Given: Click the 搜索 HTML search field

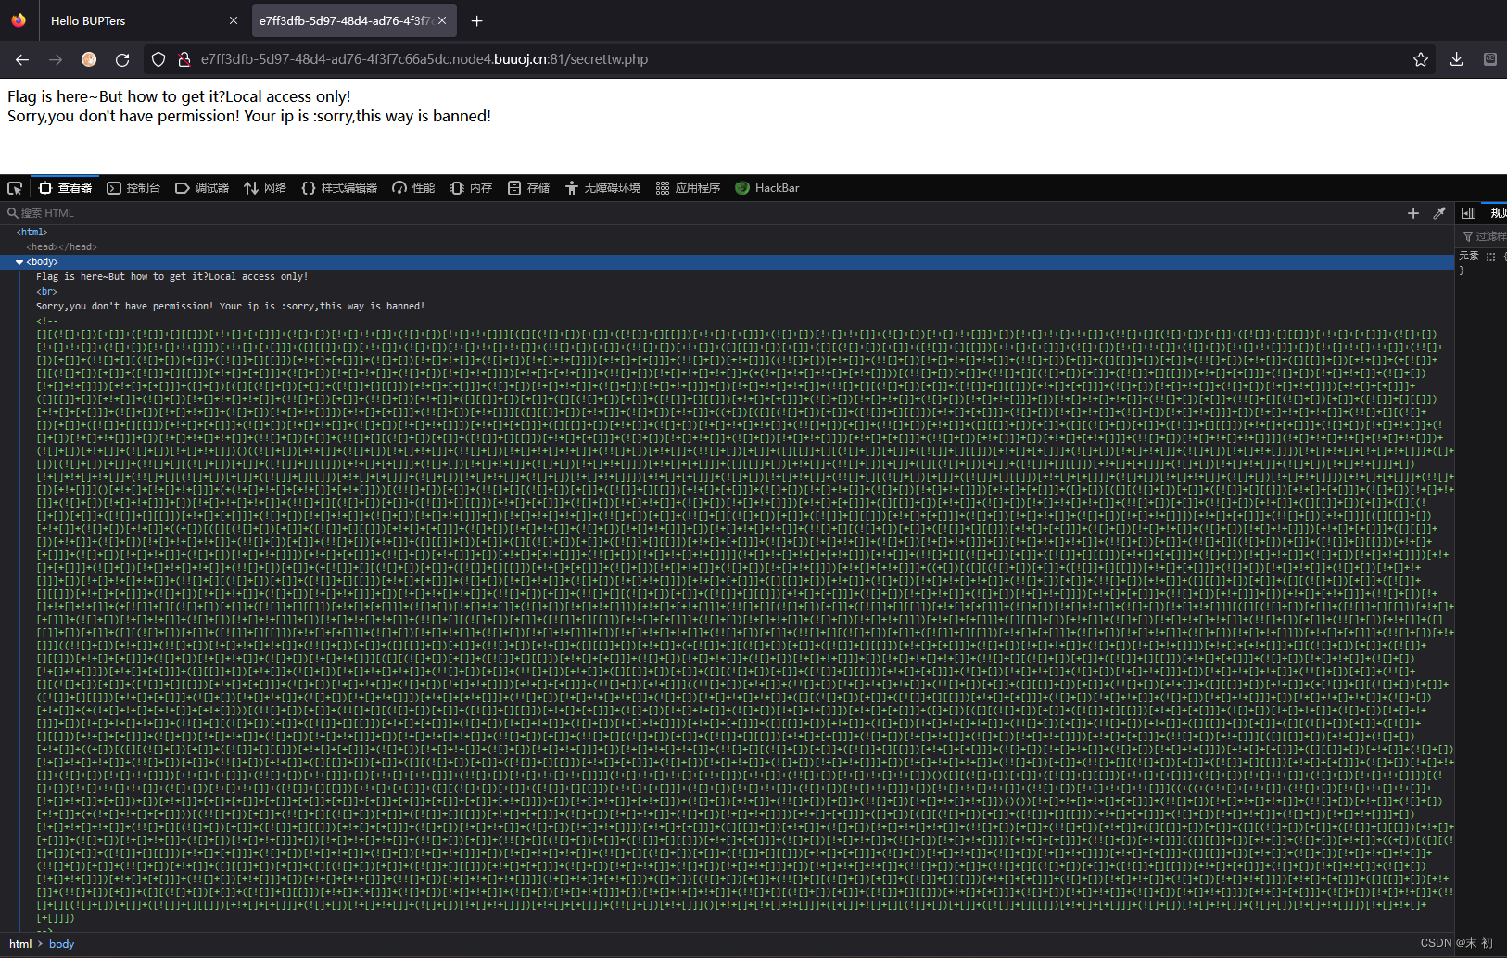Looking at the screenshot, I should click(700, 213).
